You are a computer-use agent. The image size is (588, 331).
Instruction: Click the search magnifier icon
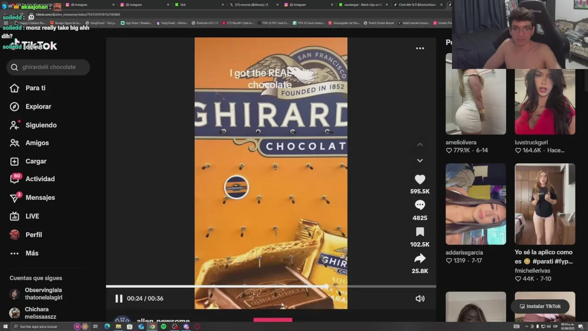point(14,67)
